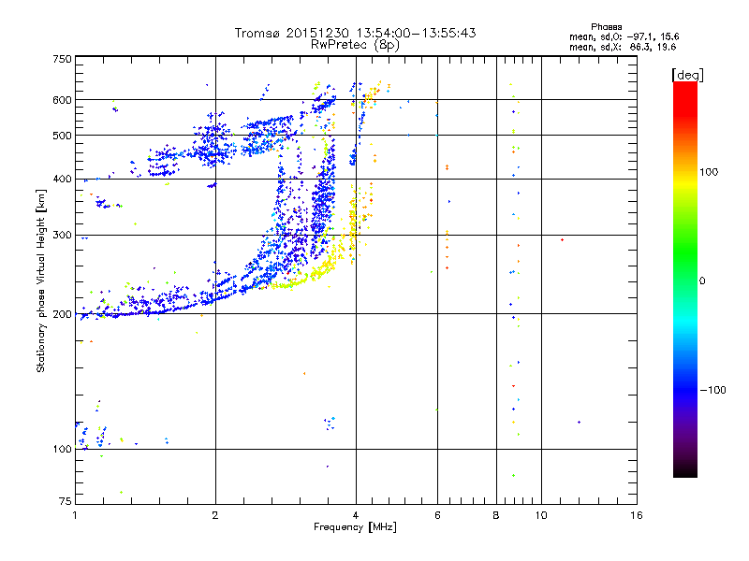Viewport: 749px width, 561px height.
Task: Click the "RwPretec (8p)" subtitle
Action: click(x=355, y=45)
